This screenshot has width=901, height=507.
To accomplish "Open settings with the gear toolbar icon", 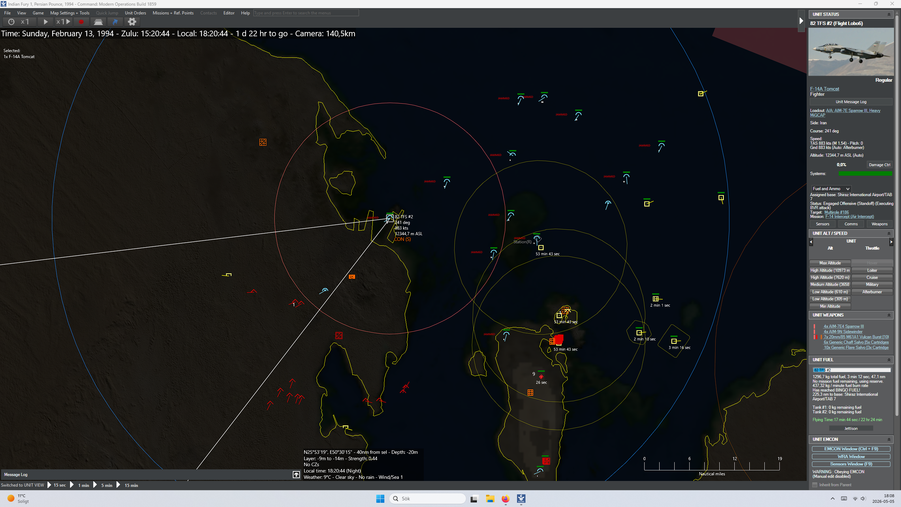I will click(x=132, y=22).
